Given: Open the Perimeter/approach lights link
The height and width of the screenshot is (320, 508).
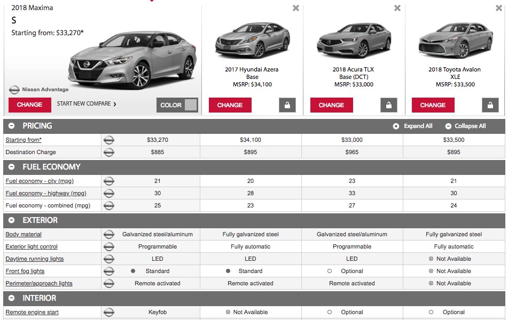Looking at the screenshot, I should click(39, 283).
